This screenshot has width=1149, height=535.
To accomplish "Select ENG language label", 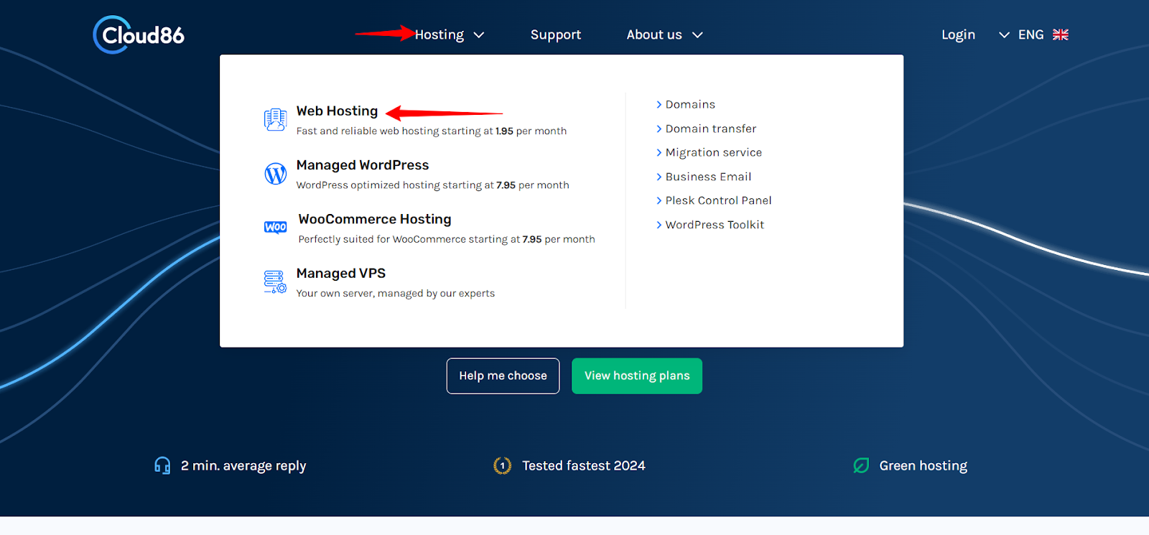I will click(1031, 34).
